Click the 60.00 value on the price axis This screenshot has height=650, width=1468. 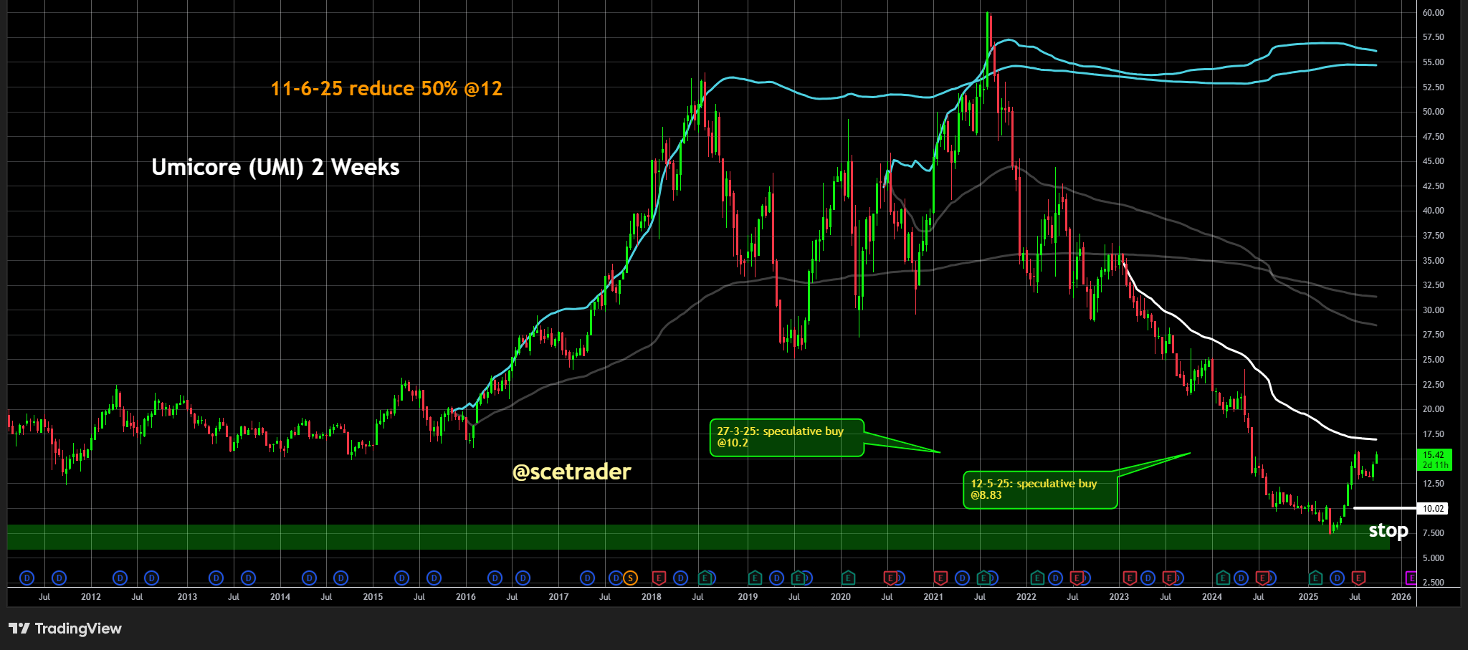coord(1434,13)
